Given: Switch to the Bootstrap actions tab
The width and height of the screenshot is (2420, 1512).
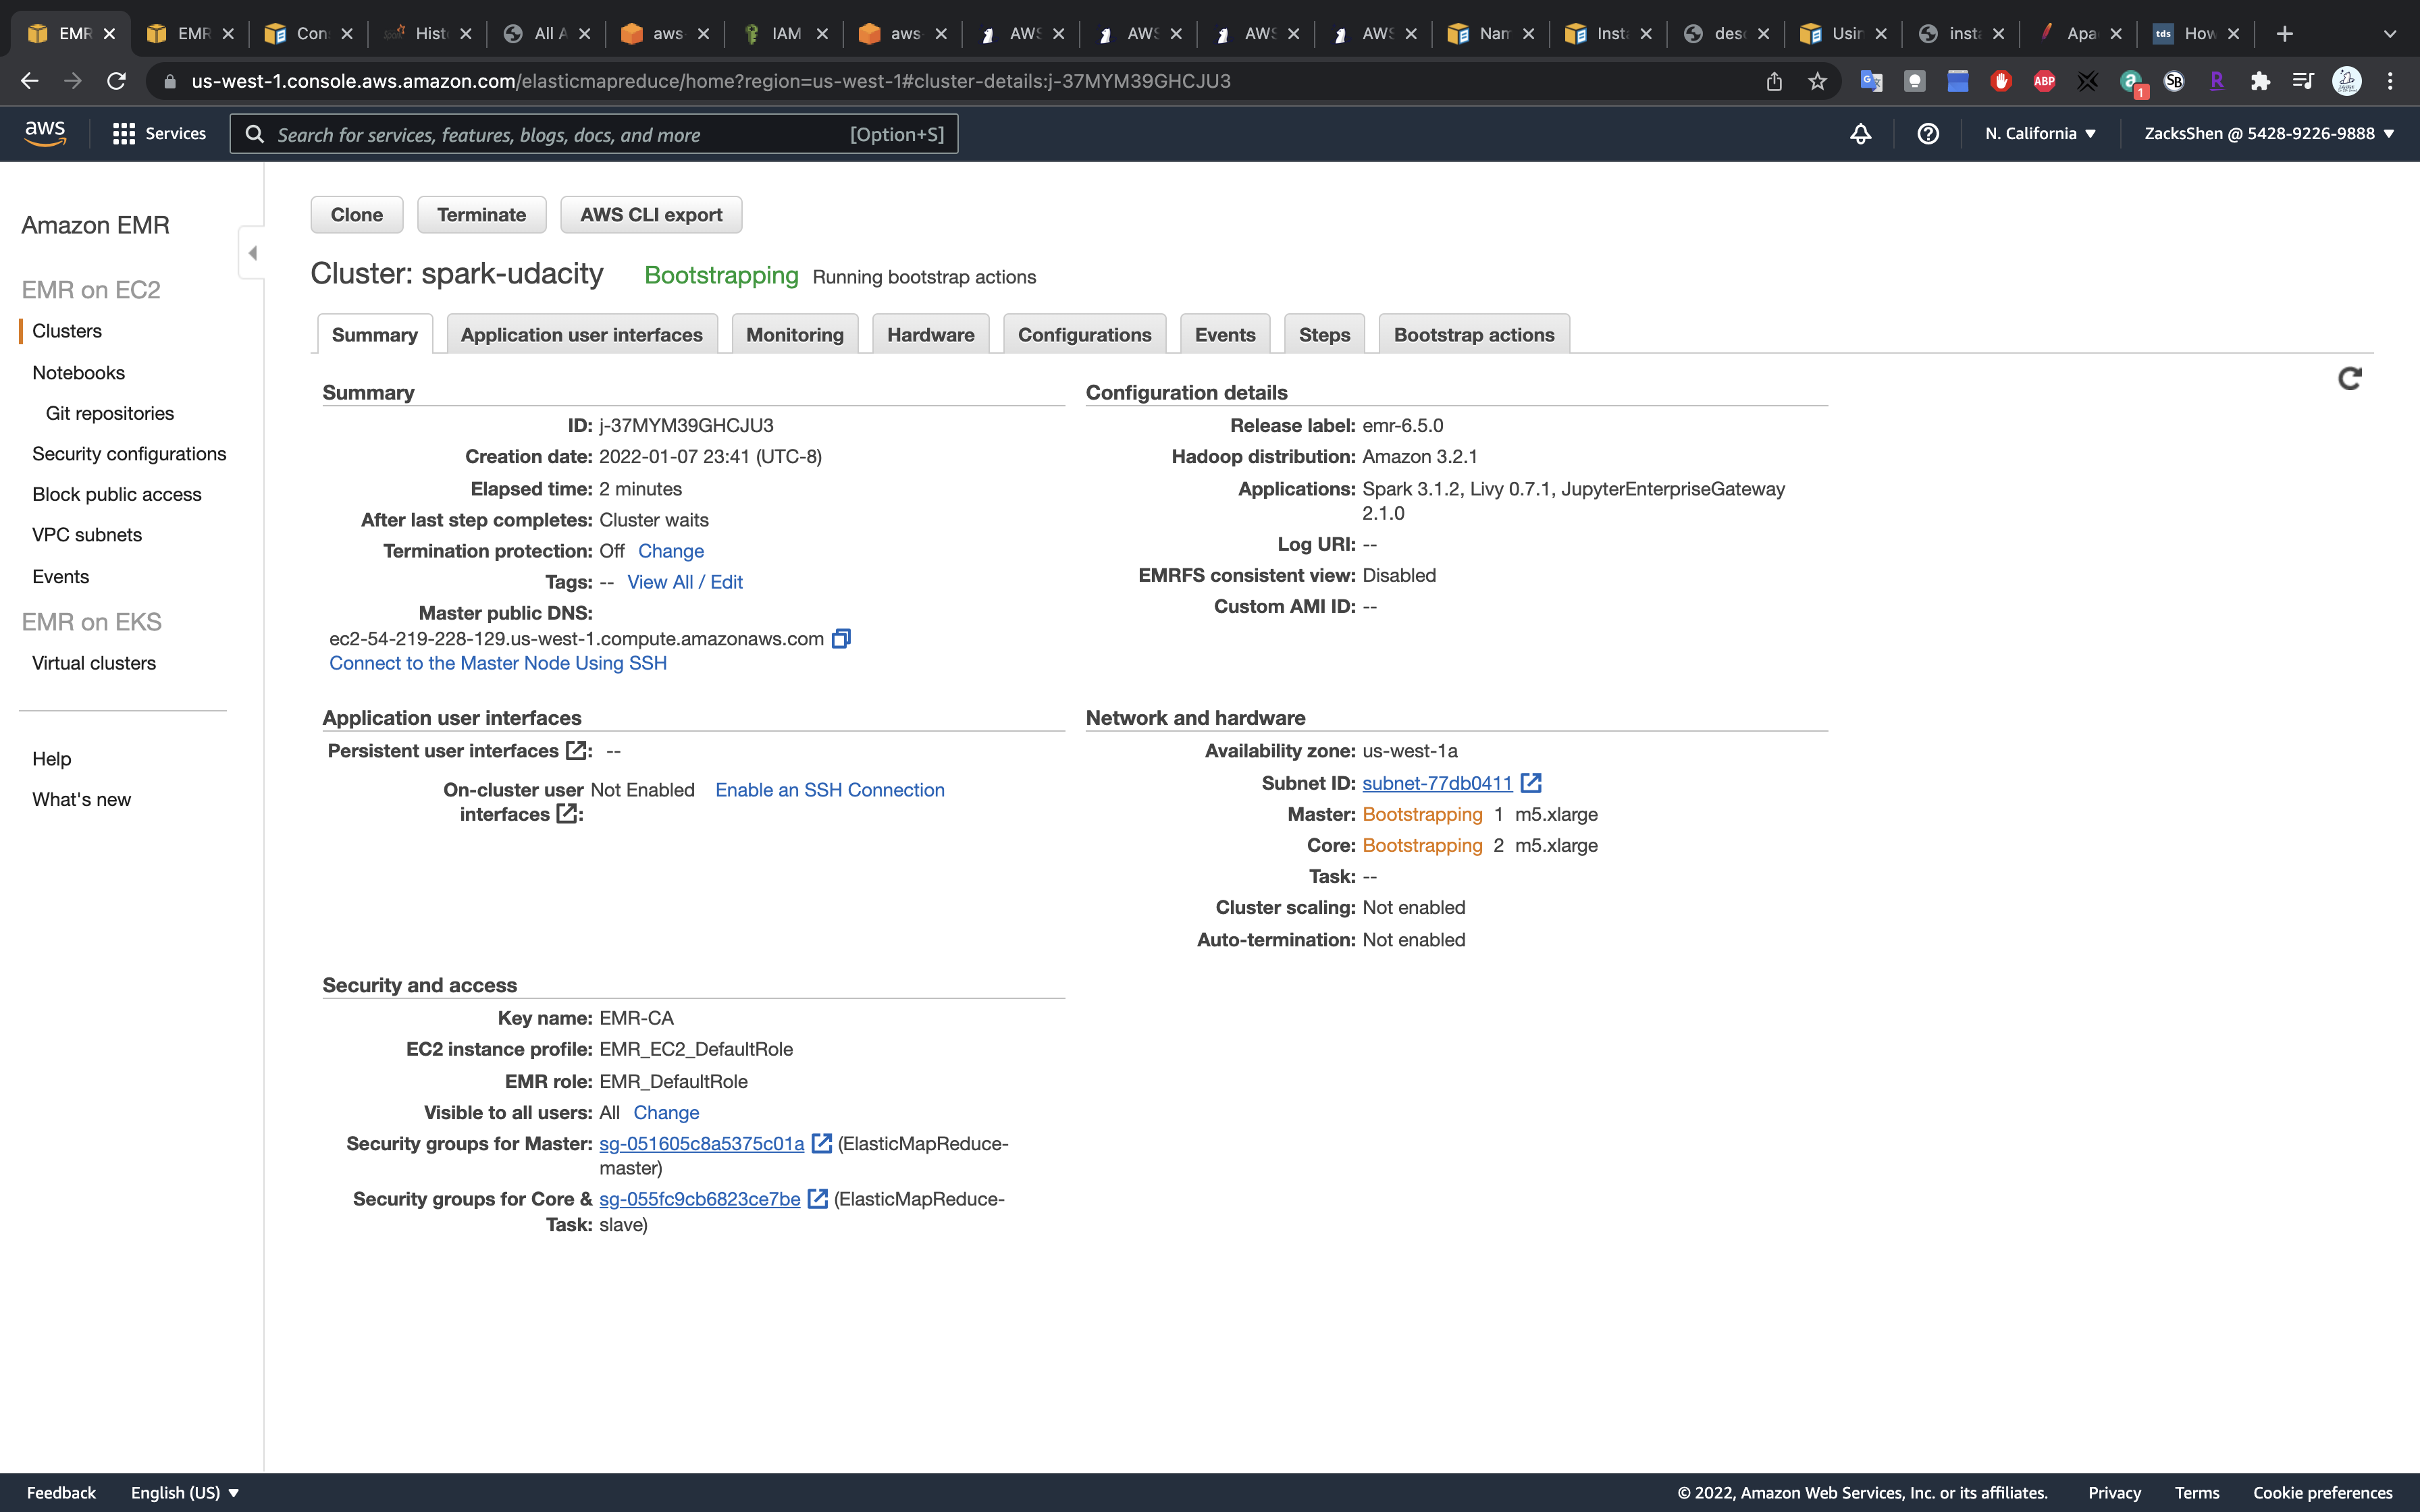Looking at the screenshot, I should 1473,335.
